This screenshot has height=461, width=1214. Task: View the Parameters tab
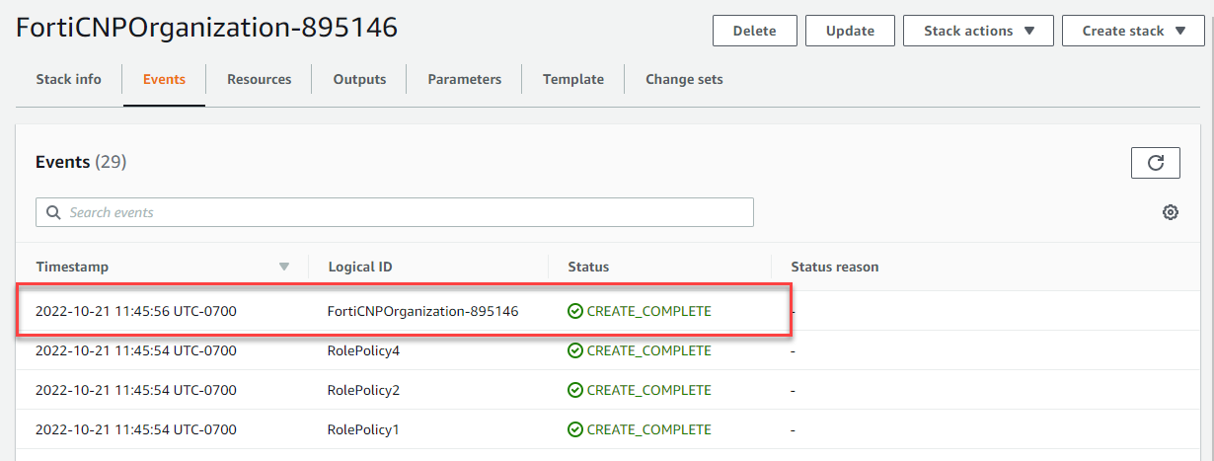pyautogui.click(x=464, y=79)
